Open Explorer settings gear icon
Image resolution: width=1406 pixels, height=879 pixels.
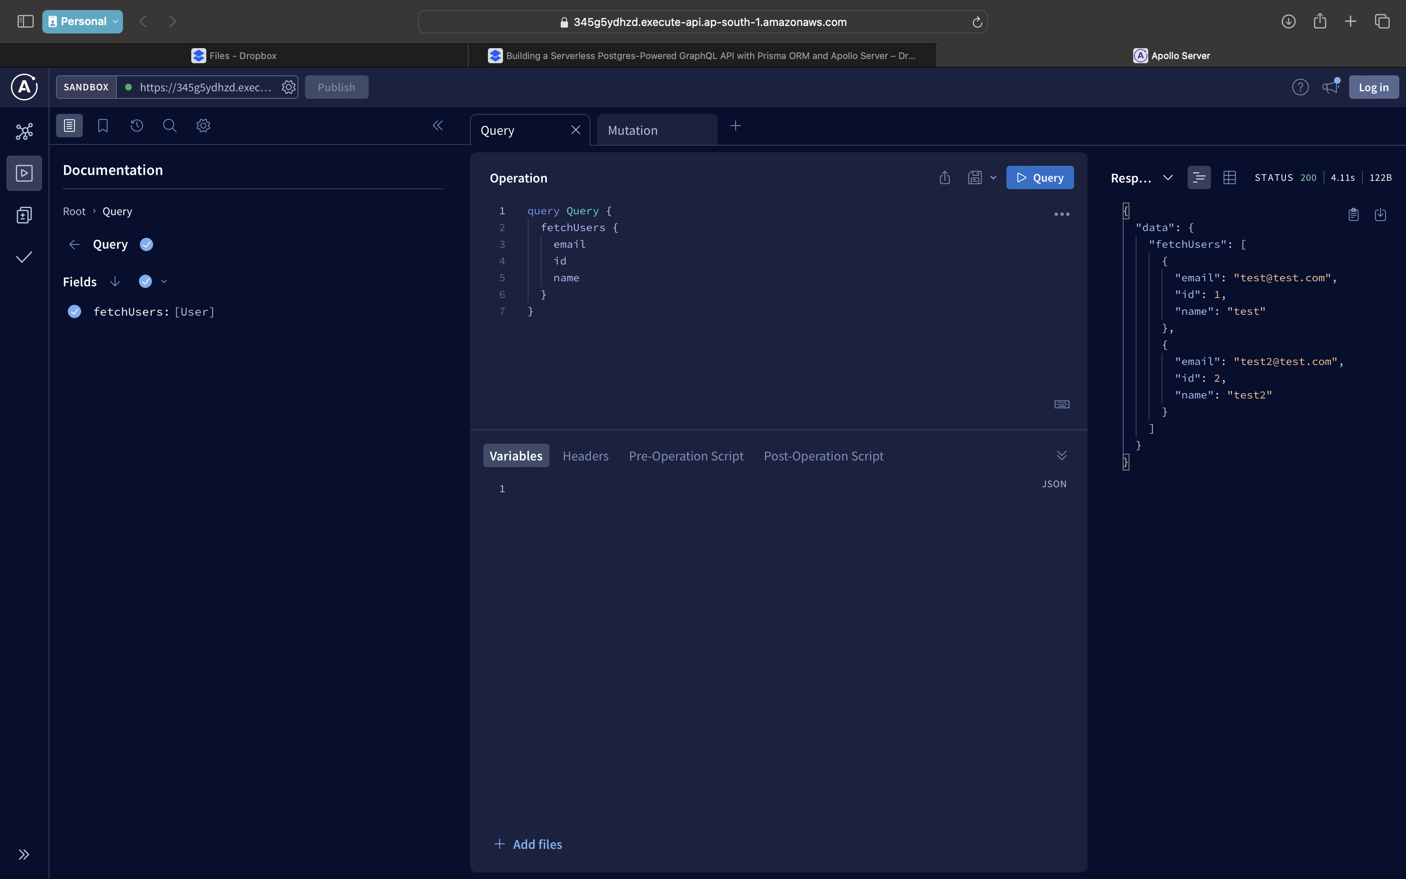click(x=203, y=126)
